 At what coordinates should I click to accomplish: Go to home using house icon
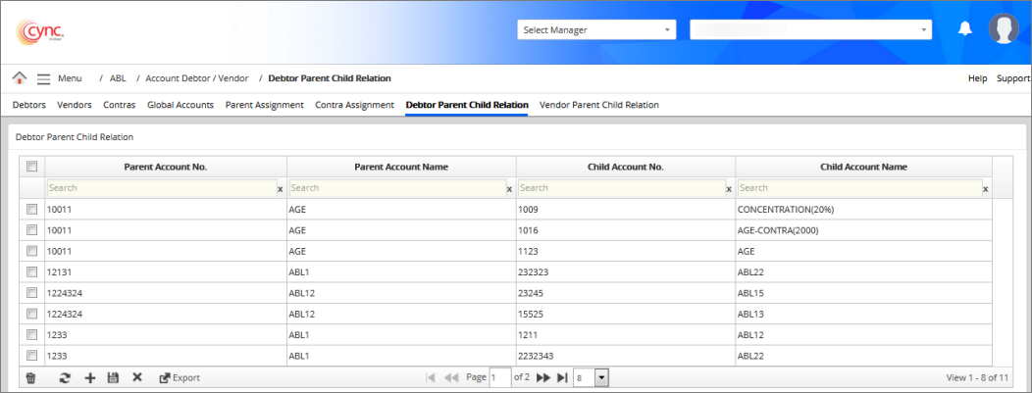19,78
